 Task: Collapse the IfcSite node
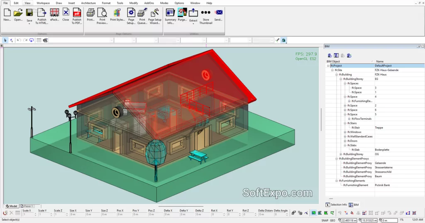pyautogui.click(x=332, y=70)
